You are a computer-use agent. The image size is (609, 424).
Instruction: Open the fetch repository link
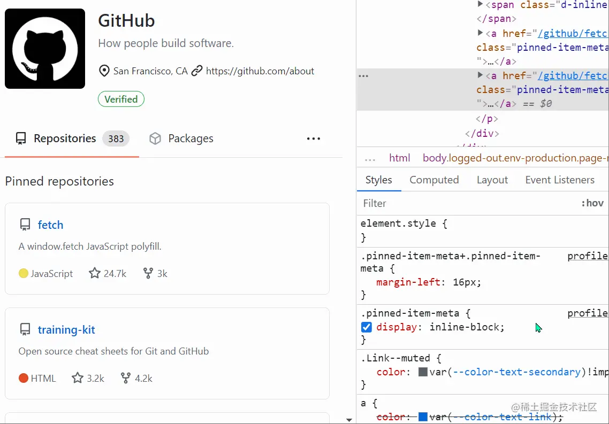click(x=50, y=225)
